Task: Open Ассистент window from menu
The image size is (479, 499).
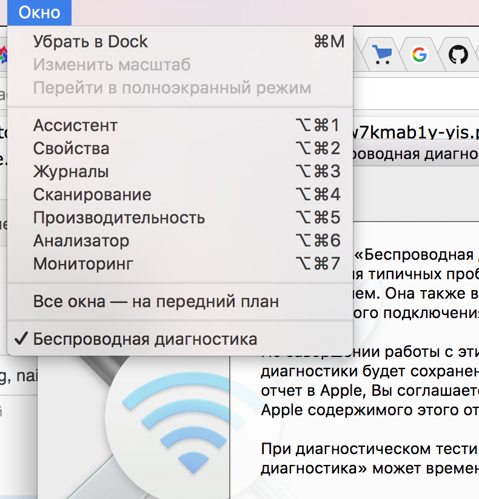Action: pos(75,126)
